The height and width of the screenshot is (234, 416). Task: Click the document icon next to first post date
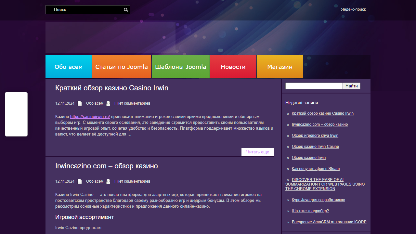point(80,103)
